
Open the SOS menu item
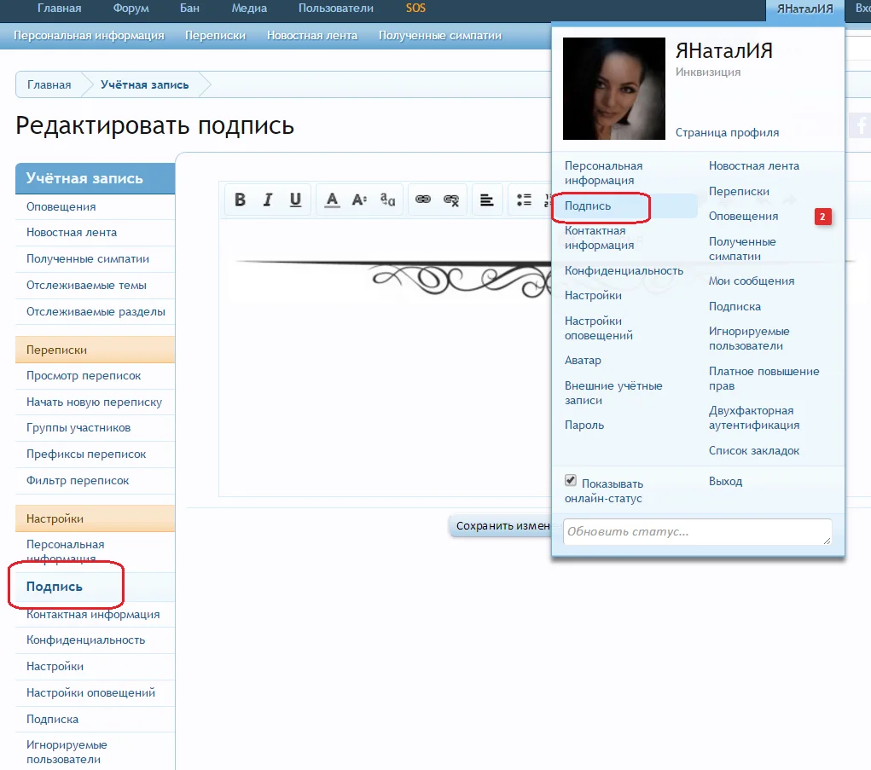[415, 9]
